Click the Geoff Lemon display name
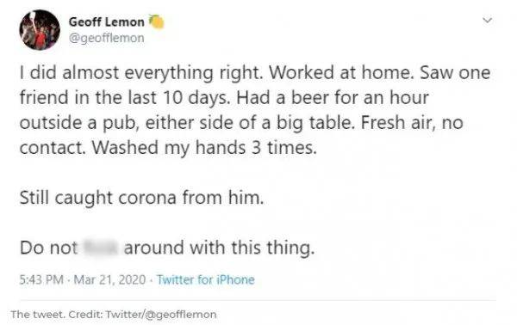The image size is (517, 325). [107, 22]
